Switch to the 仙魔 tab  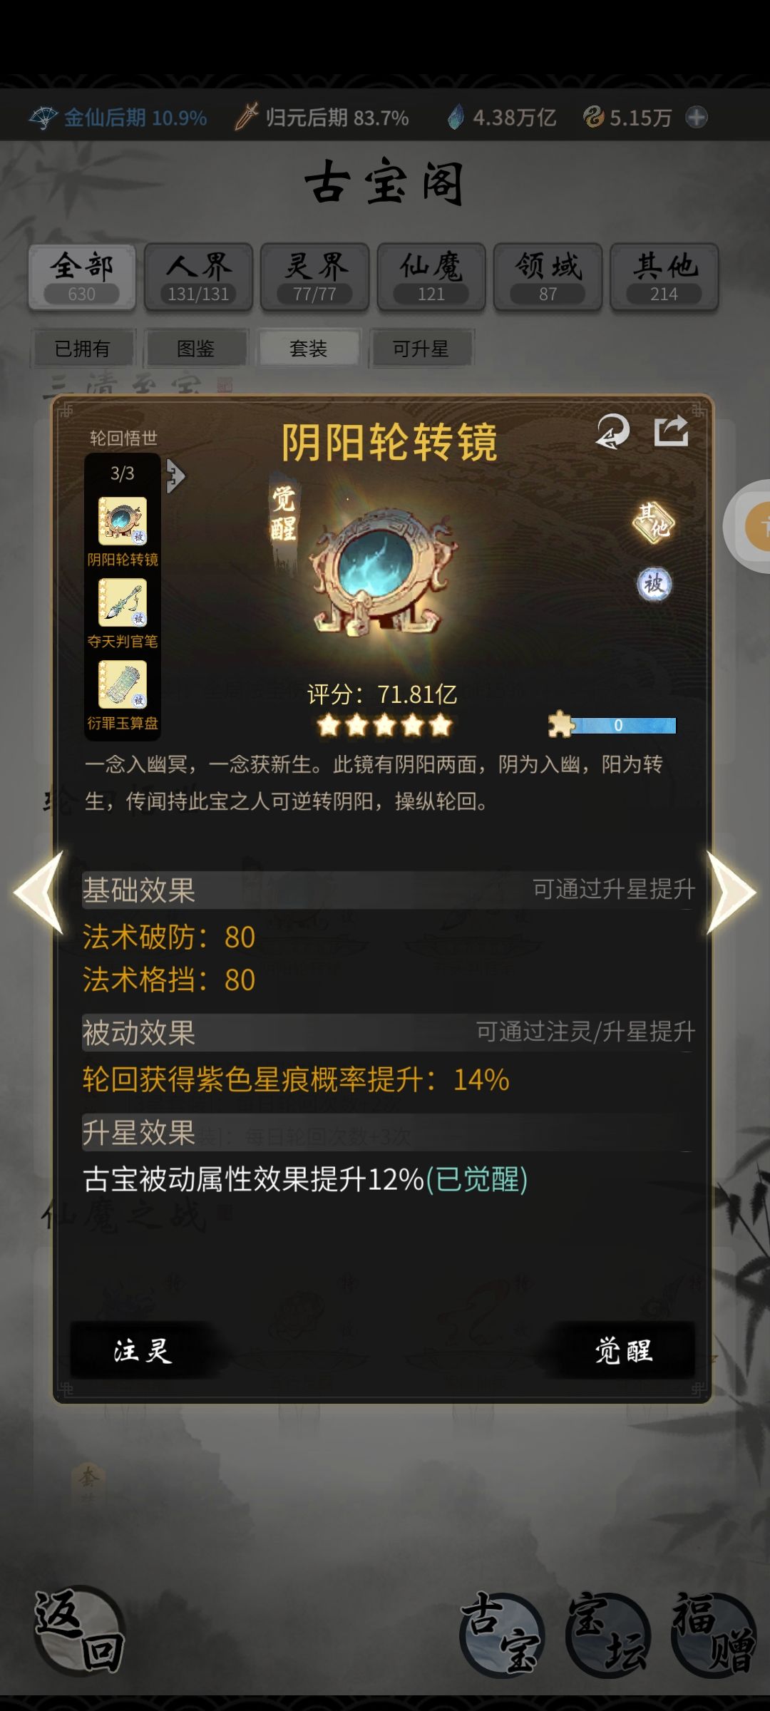(x=431, y=277)
